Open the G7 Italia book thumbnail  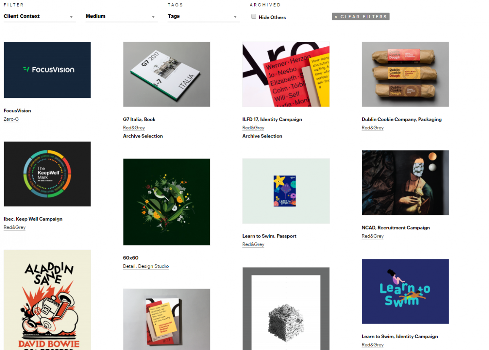(x=167, y=74)
